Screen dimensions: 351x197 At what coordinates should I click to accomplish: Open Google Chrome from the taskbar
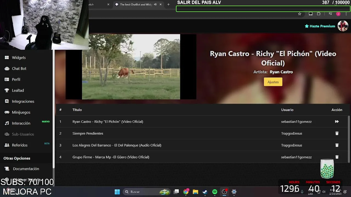[x=186, y=192]
